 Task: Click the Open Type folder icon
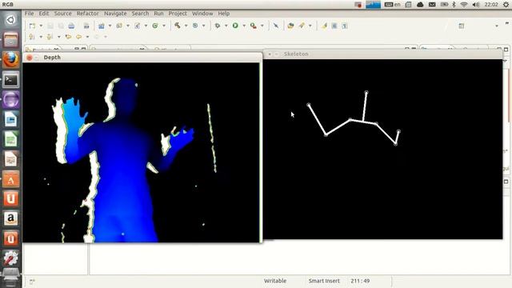pyautogui.click(x=290, y=26)
